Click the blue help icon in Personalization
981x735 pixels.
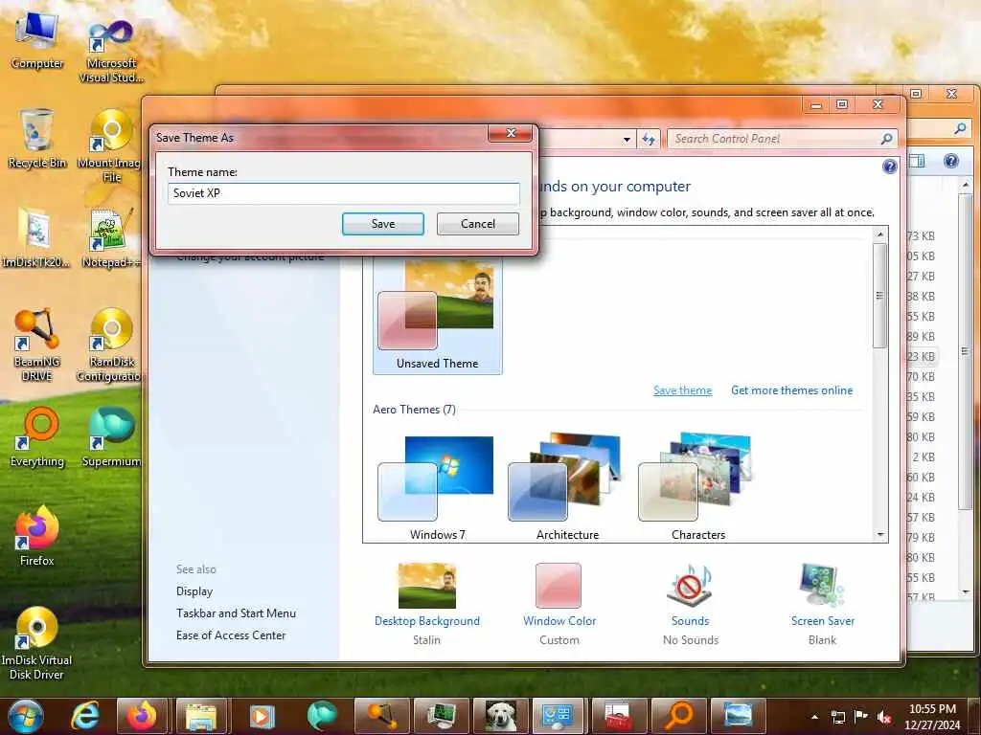tap(890, 167)
